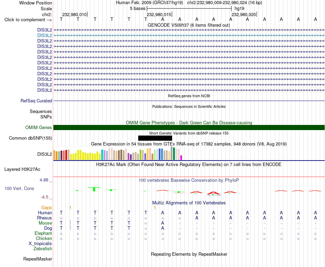Open "Multiz Alignments of 100 Vertebrates" title

tap(189, 203)
